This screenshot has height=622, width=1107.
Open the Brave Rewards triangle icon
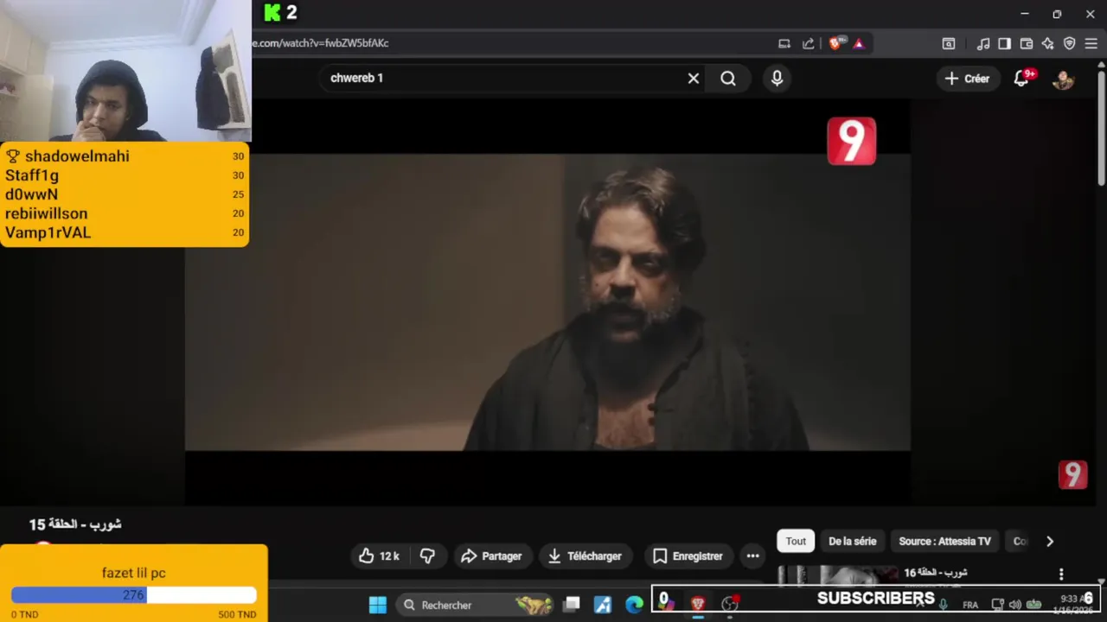(x=858, y=44)
